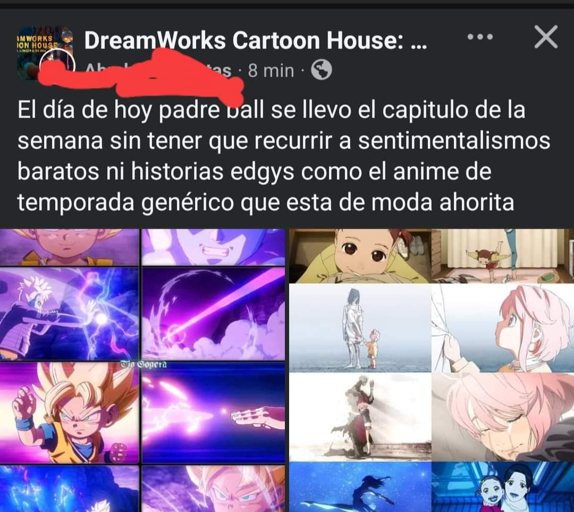The image size is (574, 512).
Task: Open the DreamWorks Cartoon House group name
Action: [256, 40]
